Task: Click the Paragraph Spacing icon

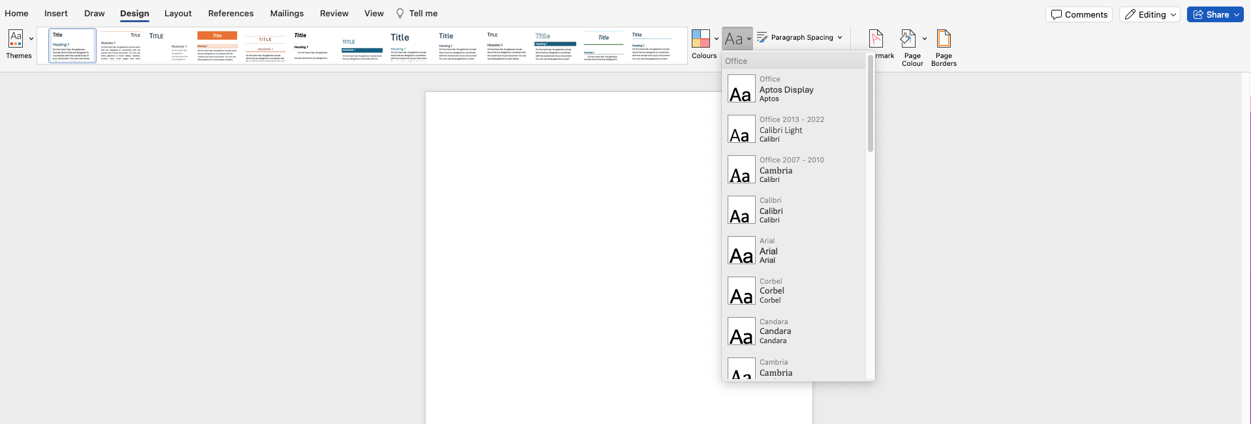Action: pos(762,38)
